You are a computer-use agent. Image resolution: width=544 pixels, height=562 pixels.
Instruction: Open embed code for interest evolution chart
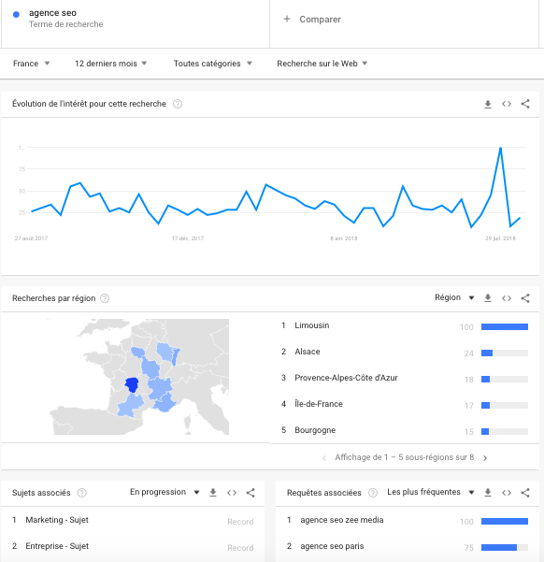[x=507, y=104]
